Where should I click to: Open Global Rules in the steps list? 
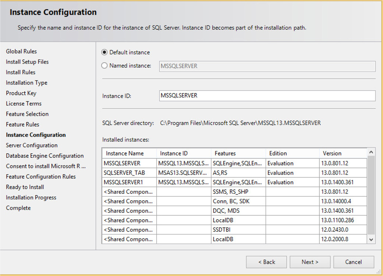[x=21, y=51]
